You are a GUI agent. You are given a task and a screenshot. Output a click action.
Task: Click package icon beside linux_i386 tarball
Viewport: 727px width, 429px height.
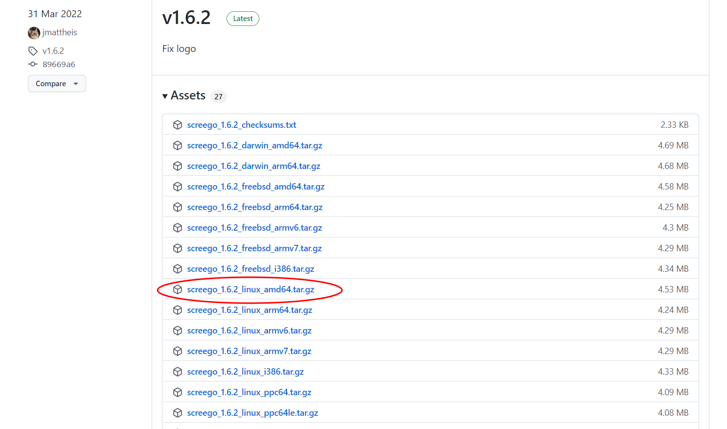(178, 372)
